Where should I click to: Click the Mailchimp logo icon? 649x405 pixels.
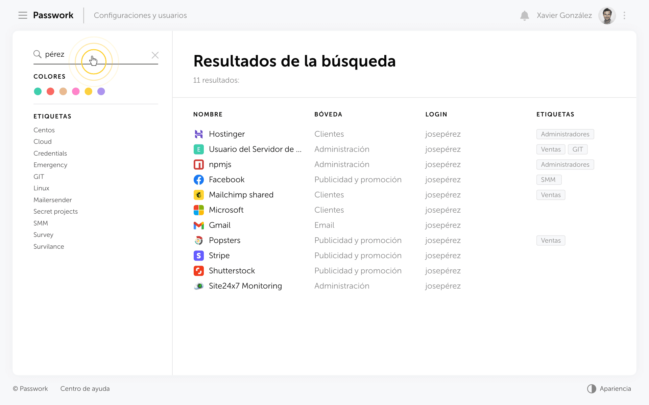[199, 195]
